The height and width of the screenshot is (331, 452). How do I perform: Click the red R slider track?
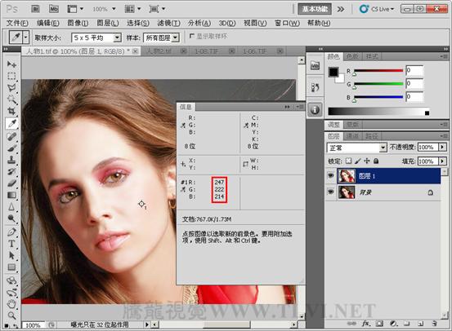coord(378,70)
